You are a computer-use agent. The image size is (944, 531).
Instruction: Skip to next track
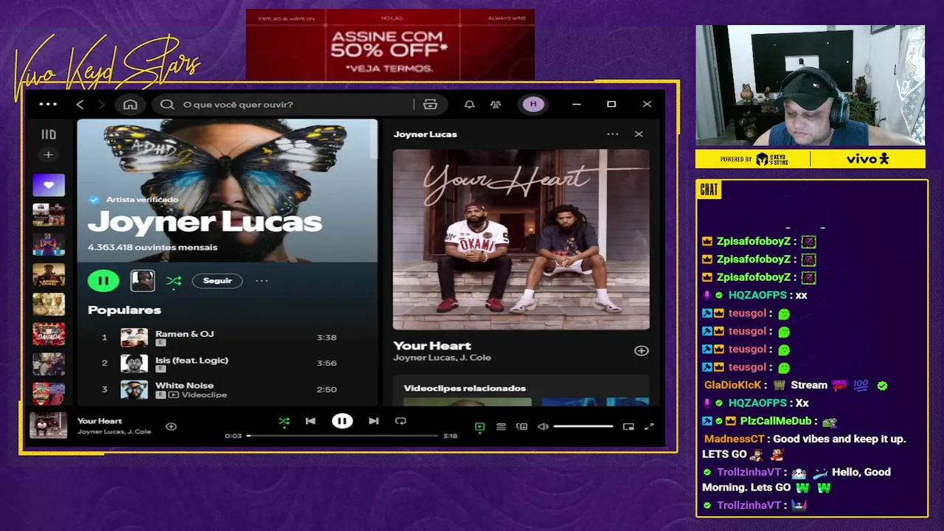point(374,421)
